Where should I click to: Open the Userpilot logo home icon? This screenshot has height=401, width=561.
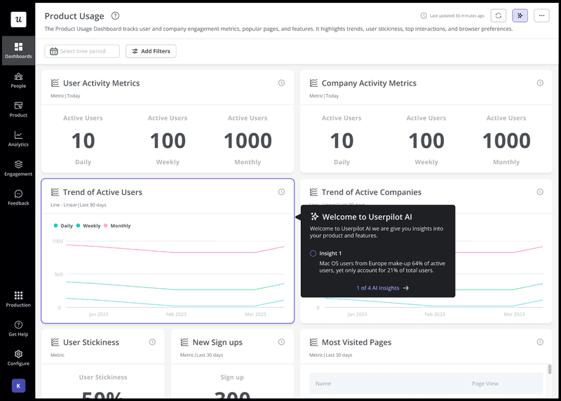click(18, 20)
